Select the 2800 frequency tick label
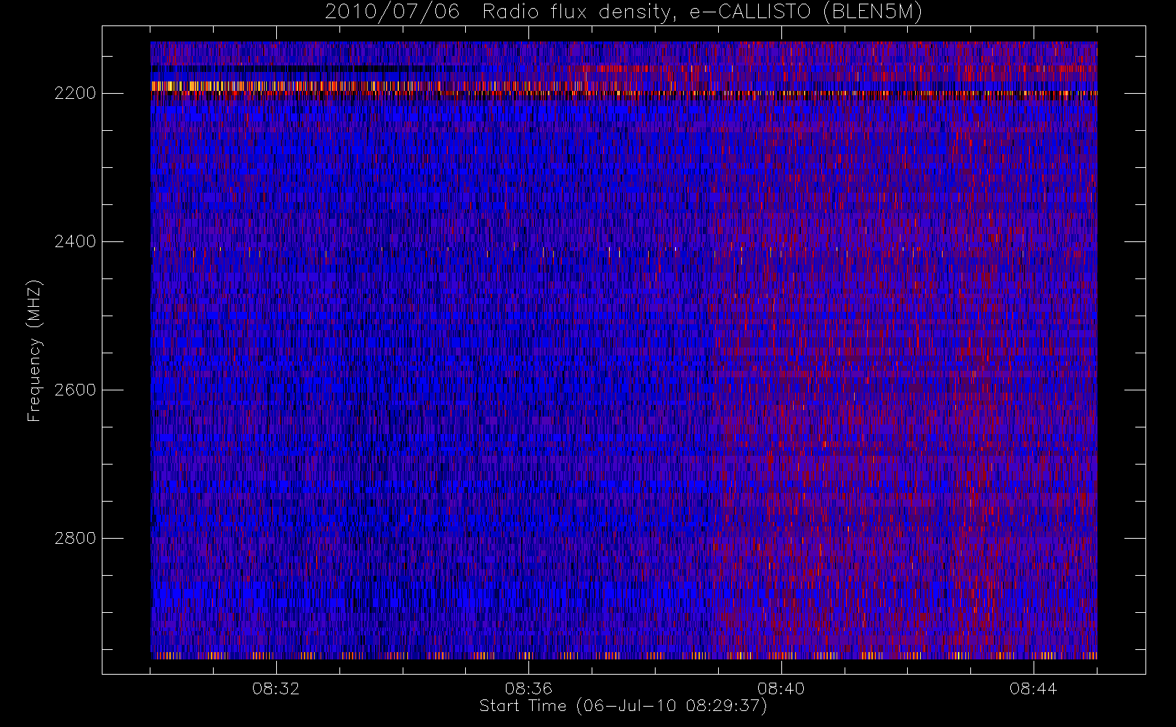 click(75, 538)
